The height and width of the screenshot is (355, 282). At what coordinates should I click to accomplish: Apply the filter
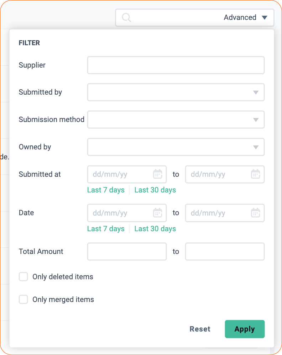(245, 329)
